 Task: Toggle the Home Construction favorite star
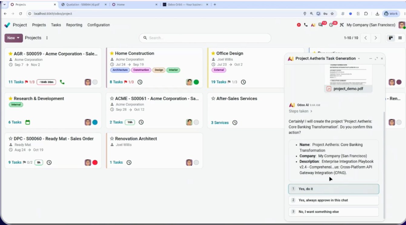112,53
